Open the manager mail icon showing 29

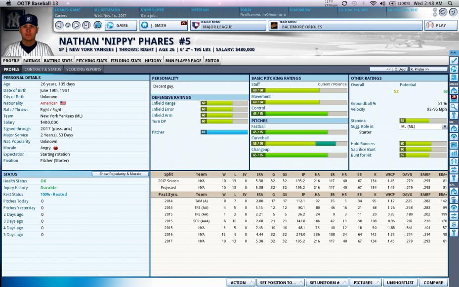[x=454, y=99]
